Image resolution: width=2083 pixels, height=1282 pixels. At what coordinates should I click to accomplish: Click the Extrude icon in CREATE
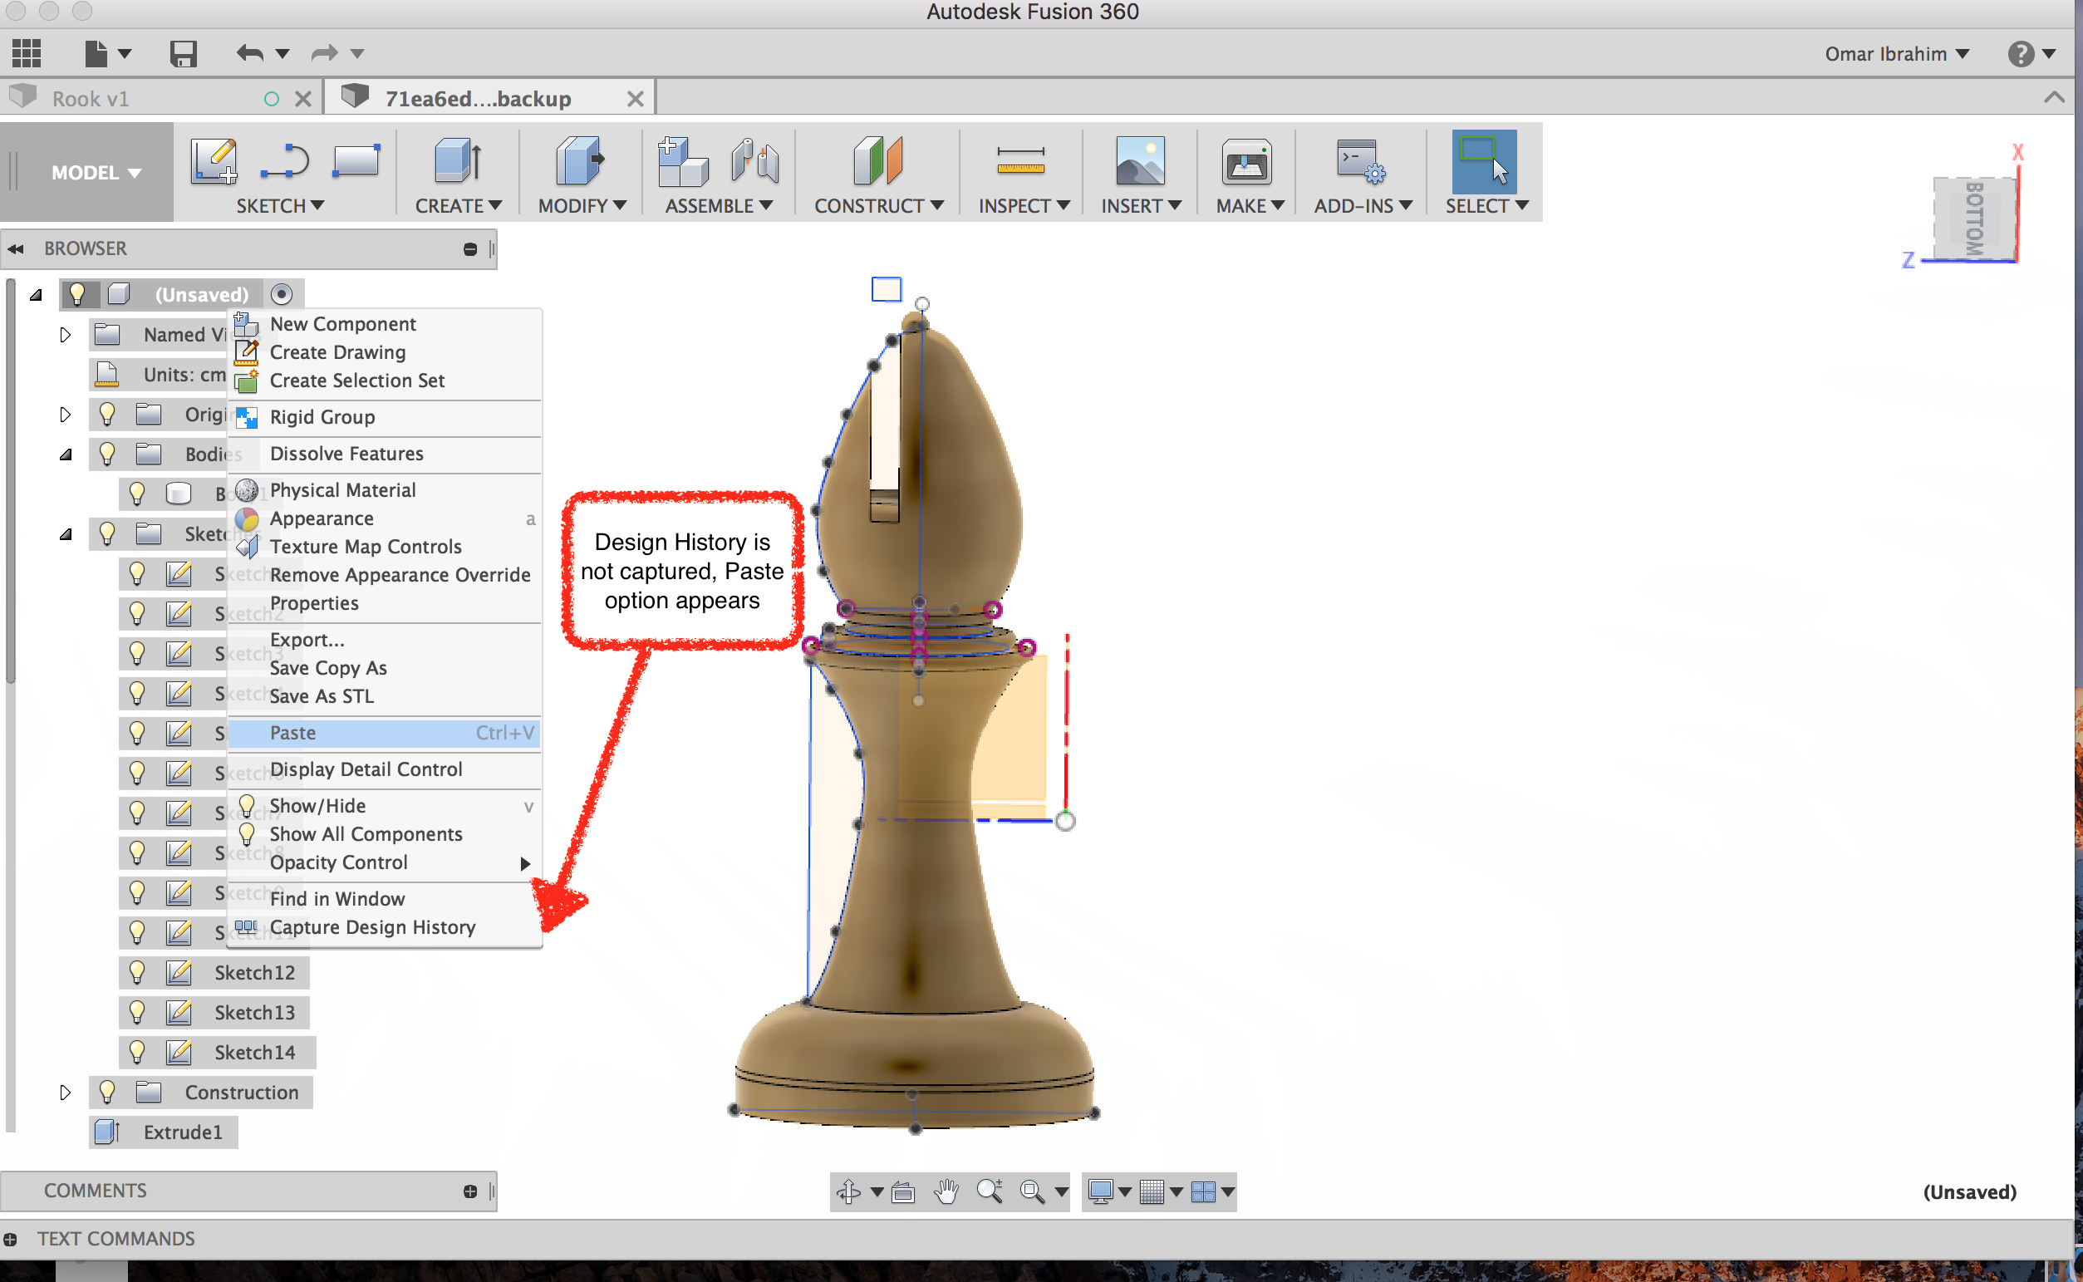click(458, 160)
